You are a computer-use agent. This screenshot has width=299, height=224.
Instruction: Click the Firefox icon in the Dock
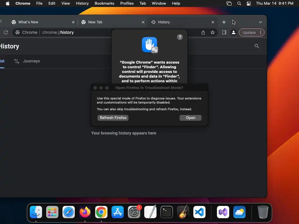tap(85, 212)
